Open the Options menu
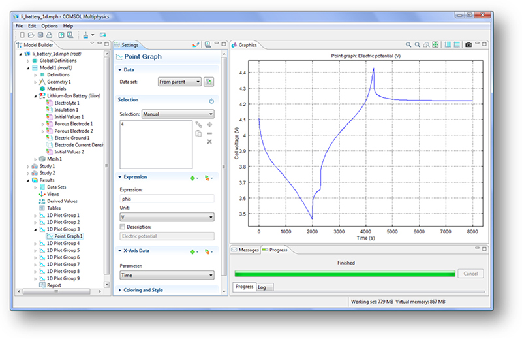This screenshot has width=522, height=339. (x=50, y=25)
